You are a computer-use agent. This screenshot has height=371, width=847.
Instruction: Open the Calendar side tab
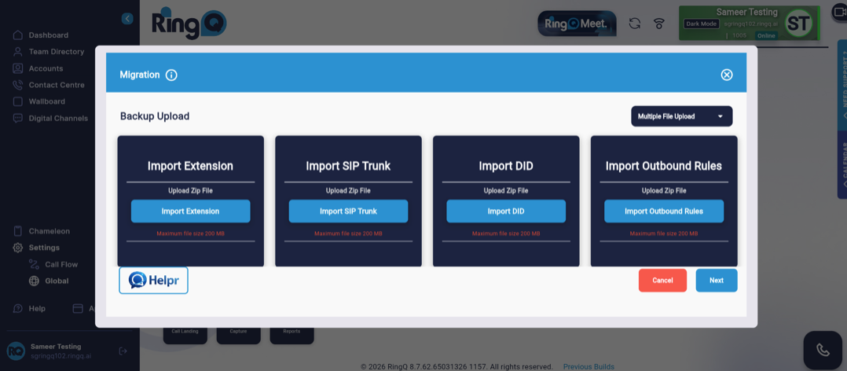pos(842,165)
